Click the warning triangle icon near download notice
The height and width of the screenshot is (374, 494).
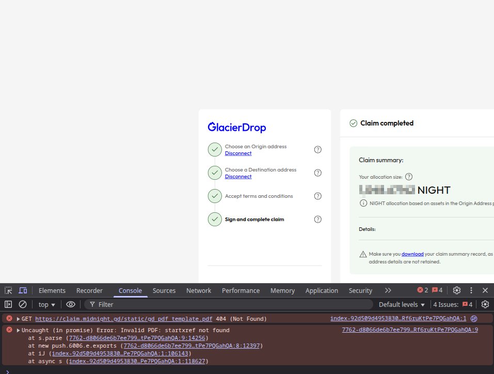[x=363, y=254]
